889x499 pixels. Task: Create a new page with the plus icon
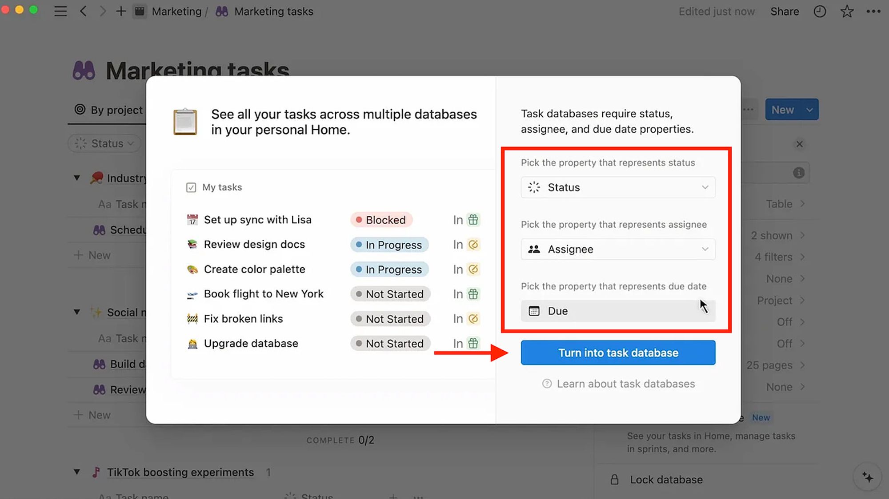point(120,11)
